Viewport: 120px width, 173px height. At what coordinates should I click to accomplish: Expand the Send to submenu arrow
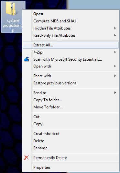click(115, 93)
